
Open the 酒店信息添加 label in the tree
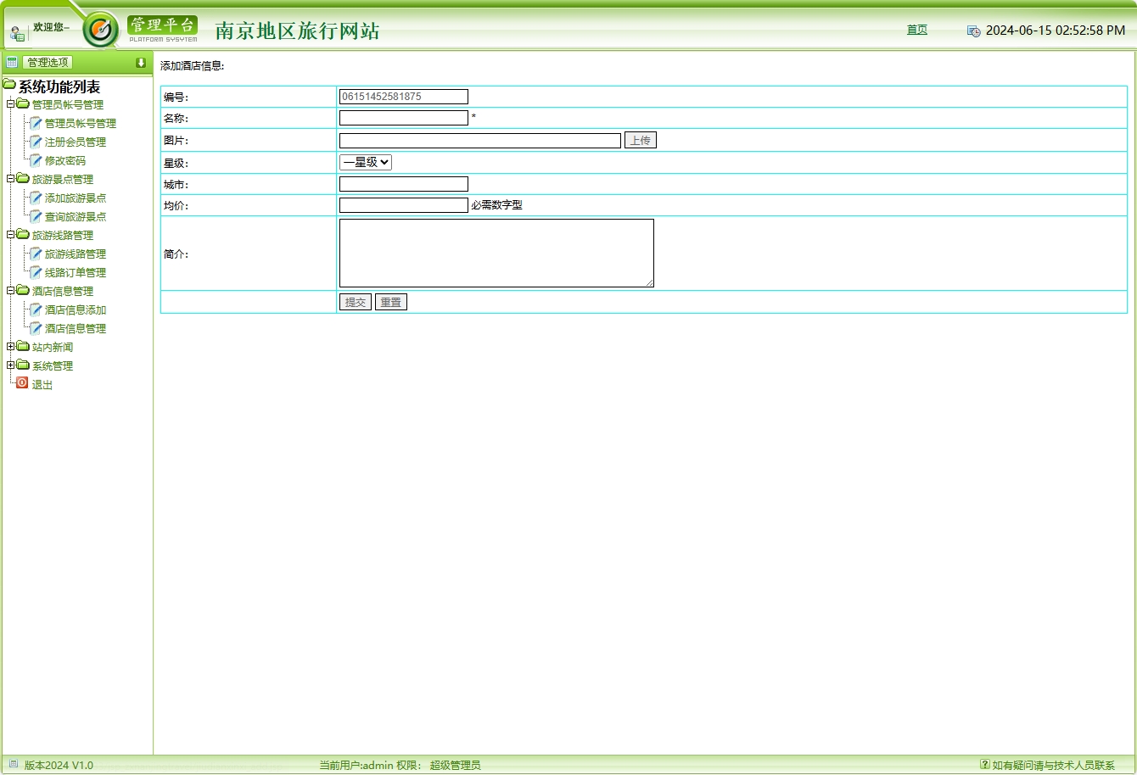click(76, 310)
